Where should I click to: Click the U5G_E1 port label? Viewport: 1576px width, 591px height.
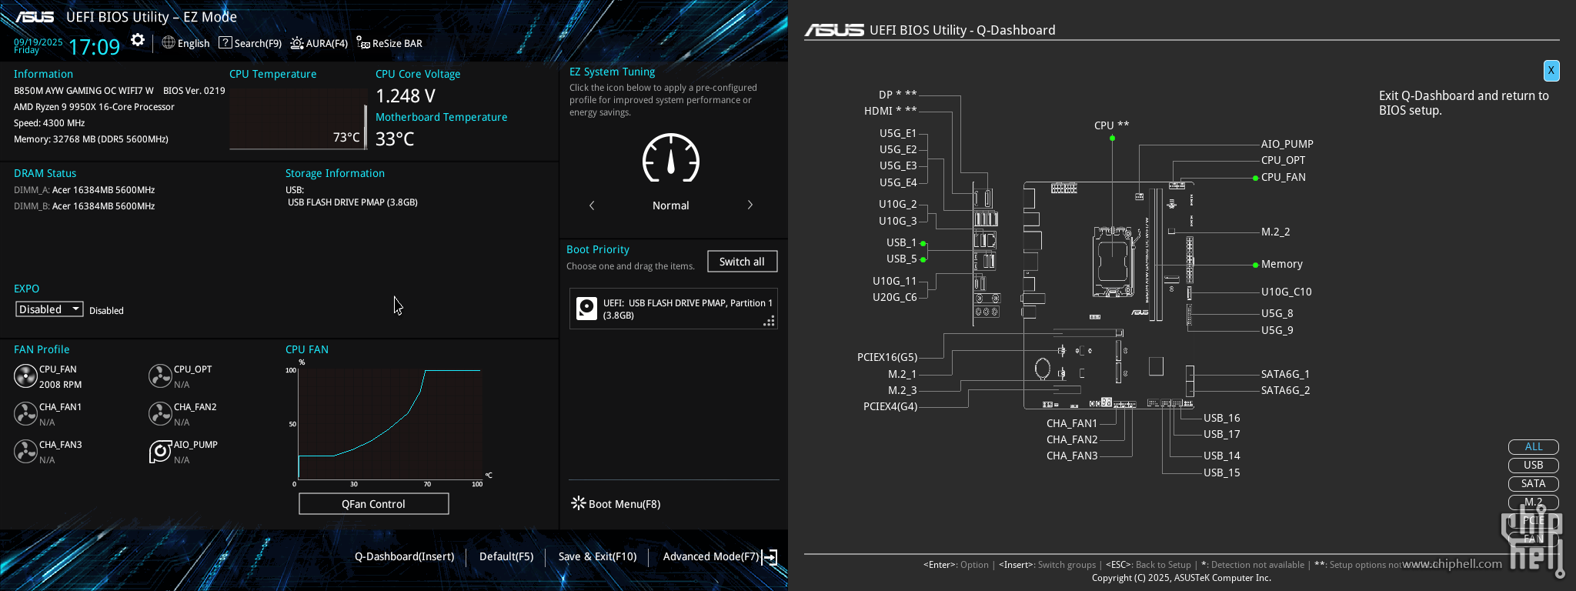pos(898,133)
